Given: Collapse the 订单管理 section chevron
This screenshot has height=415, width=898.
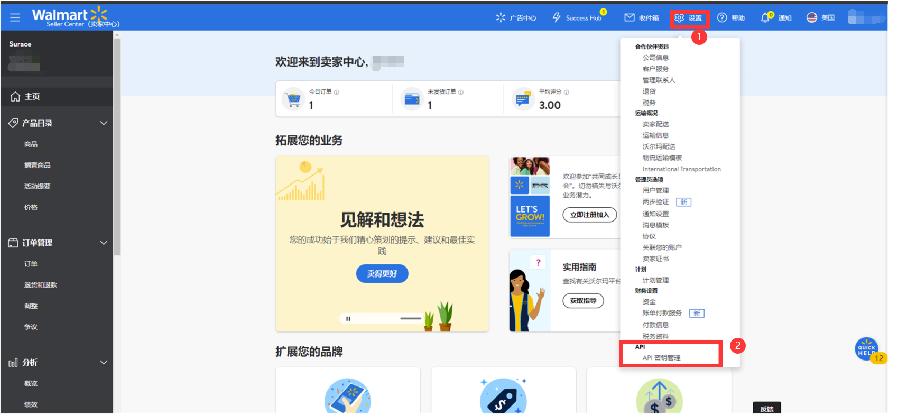Looking at the screenshot, I should 104,243.
